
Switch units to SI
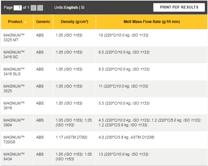83,8
